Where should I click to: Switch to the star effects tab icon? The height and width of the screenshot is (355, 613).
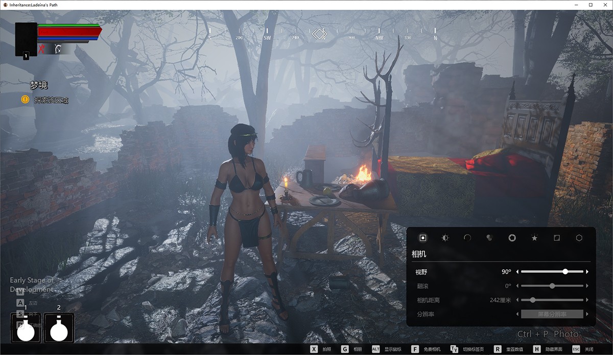coord(534,238)
